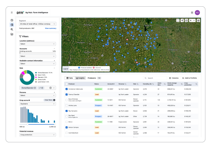The image size is (211, 149).
Task: Uncheck the Ray Camacho row
Action: (67, 111)
